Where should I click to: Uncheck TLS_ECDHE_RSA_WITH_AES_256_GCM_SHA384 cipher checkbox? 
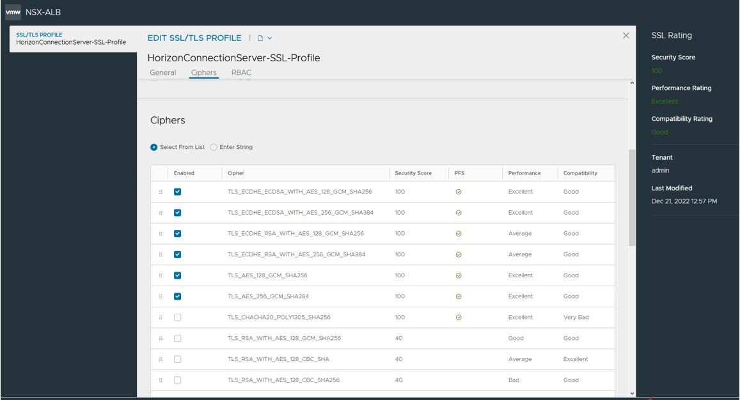tap(177, 255)
